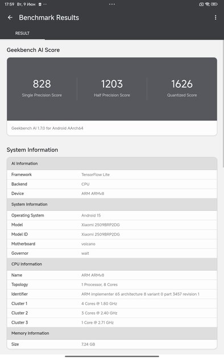224x359 pixels.
Task: Tap the status bar clock 17:59
Action: point(9,4)
